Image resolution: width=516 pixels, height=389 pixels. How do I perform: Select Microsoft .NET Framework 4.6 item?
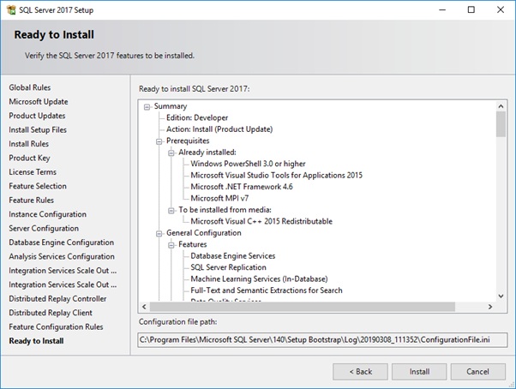(241, 187)
